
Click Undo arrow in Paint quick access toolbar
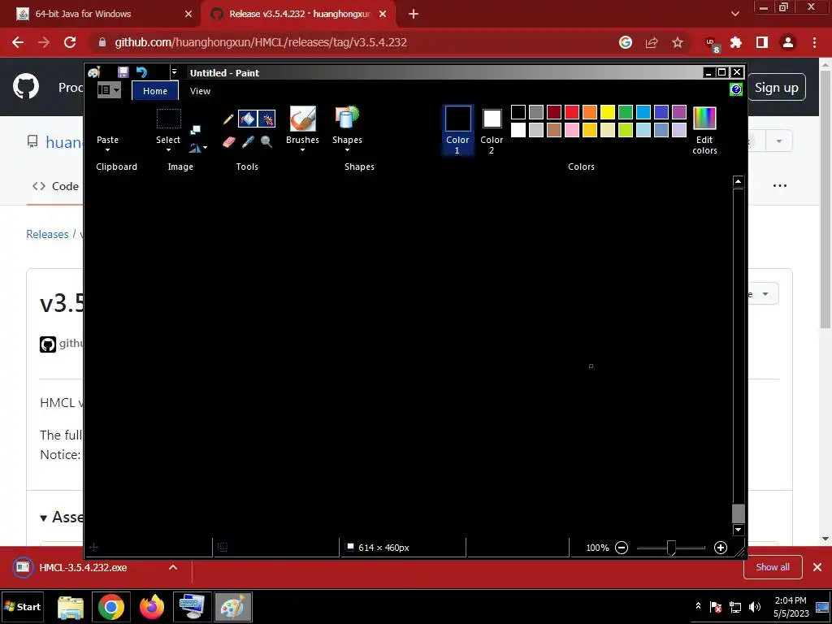click(141, 72)
